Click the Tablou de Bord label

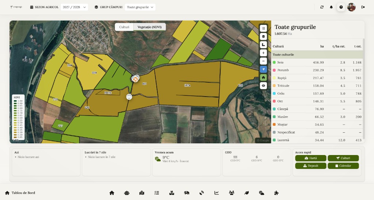click(23, 193)
